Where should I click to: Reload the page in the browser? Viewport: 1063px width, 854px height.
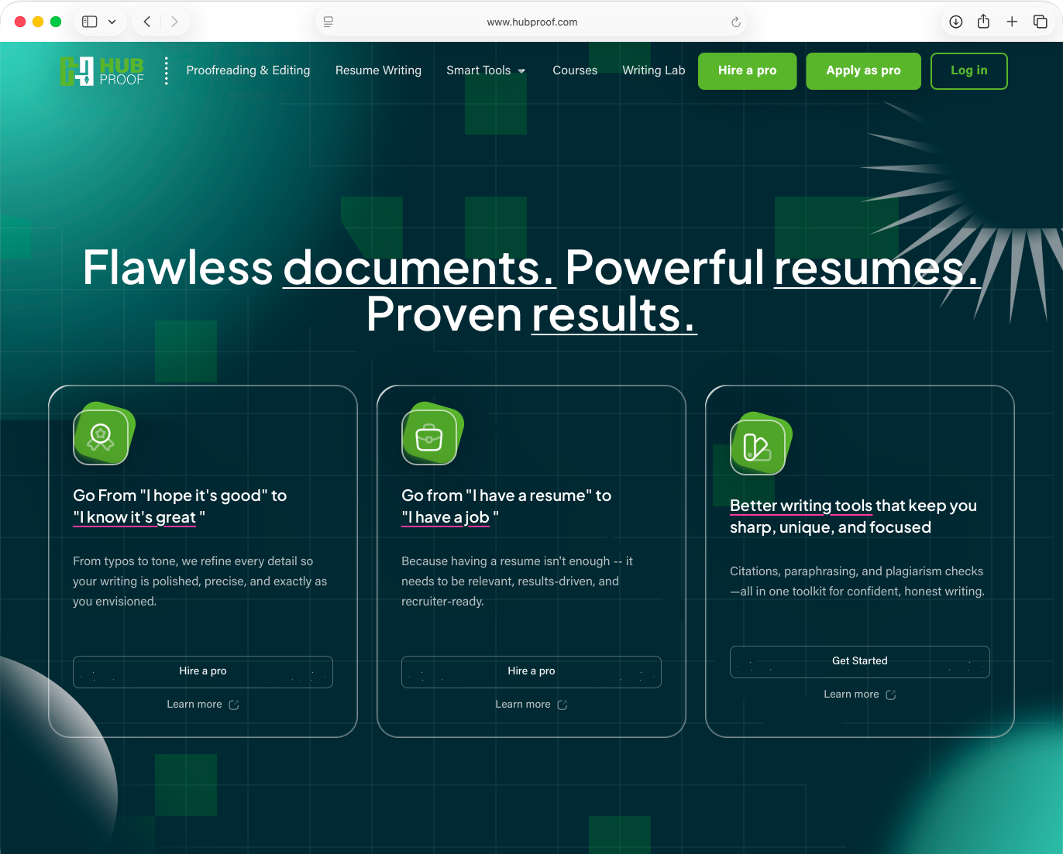coord(735,22)
